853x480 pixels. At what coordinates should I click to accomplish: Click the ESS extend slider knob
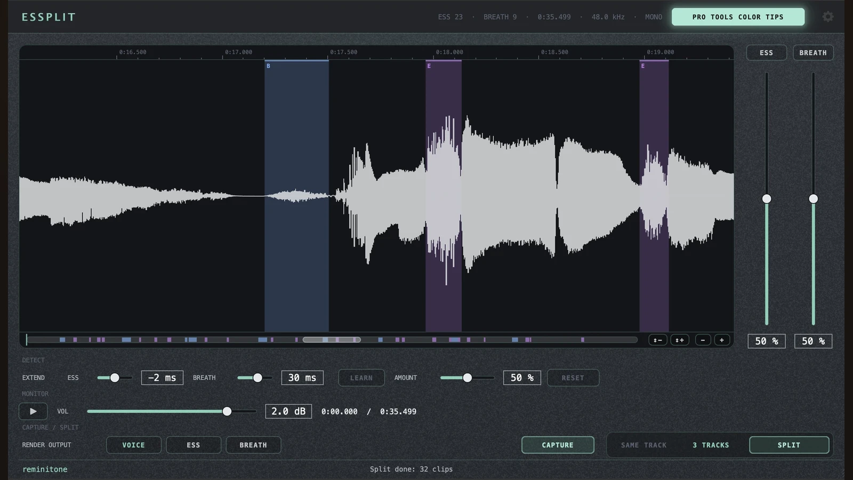[x=115, y=378]
